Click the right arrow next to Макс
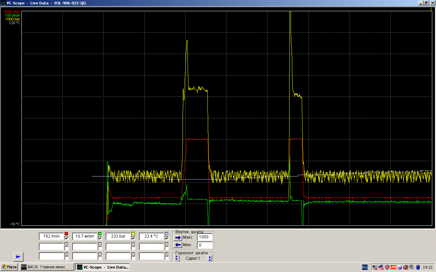The width and height of the screenshot is (436, 272). pos(178,237)
